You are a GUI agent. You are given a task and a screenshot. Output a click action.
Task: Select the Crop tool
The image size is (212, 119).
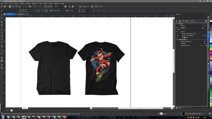(x=2, y=22)
